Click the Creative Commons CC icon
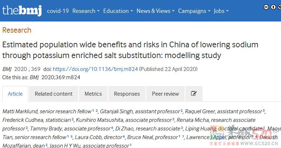This screenshot has width=281, height=148. point(266,7)
